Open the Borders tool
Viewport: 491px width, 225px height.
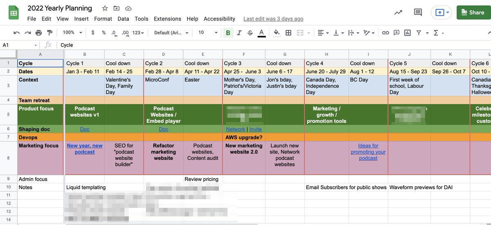coord(288,33)
